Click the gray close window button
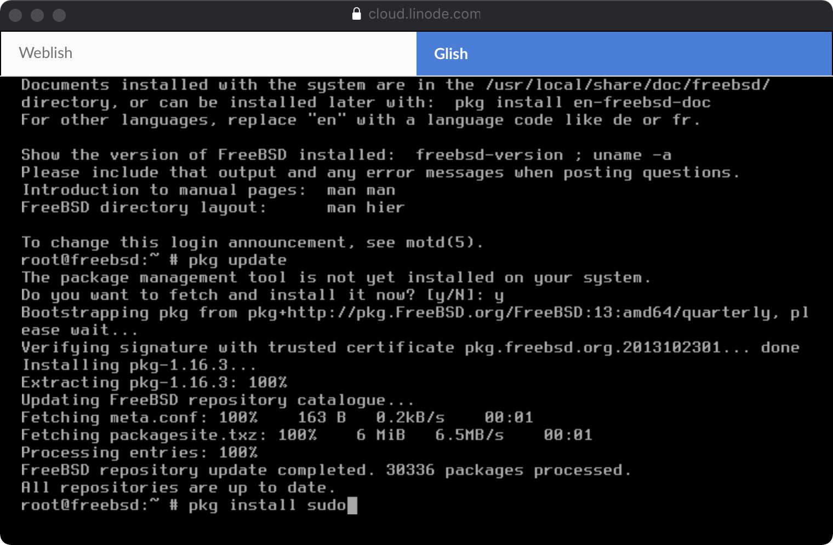Screen dimensions: 833x545 click(15, 15)
